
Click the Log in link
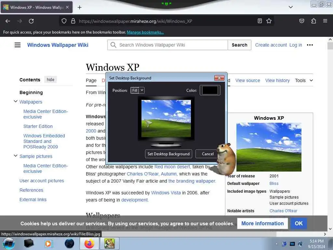pos(296,45)
